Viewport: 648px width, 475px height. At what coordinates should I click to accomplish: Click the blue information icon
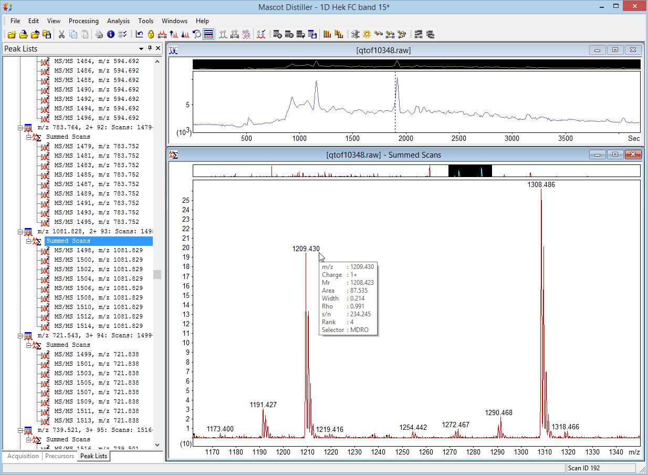(111, 35)
